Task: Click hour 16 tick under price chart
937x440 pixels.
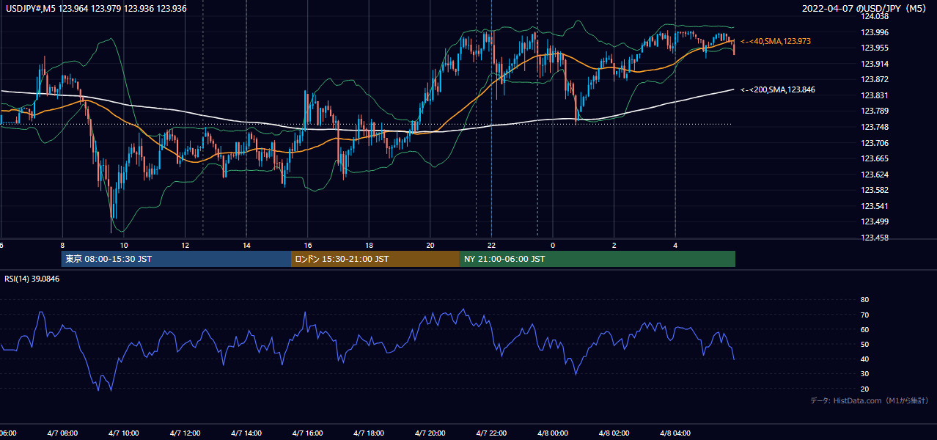Action: (308, 246)
